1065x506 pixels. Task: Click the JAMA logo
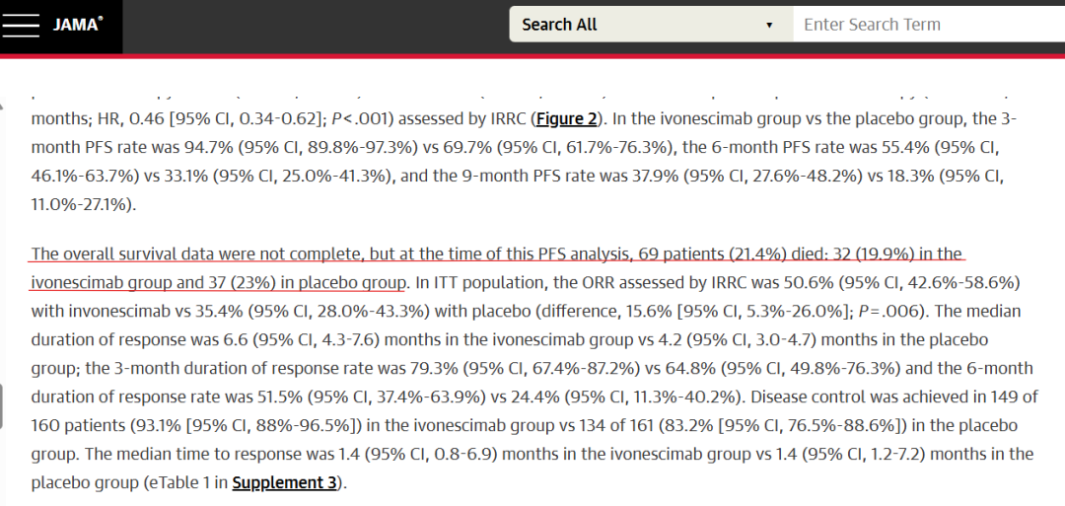pos(77,25)
